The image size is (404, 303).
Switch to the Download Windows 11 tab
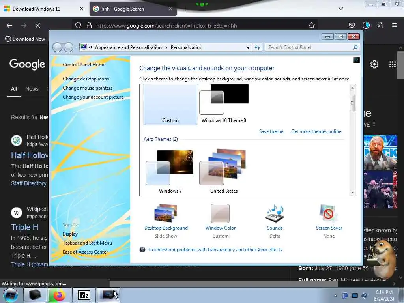coord(44,9)
